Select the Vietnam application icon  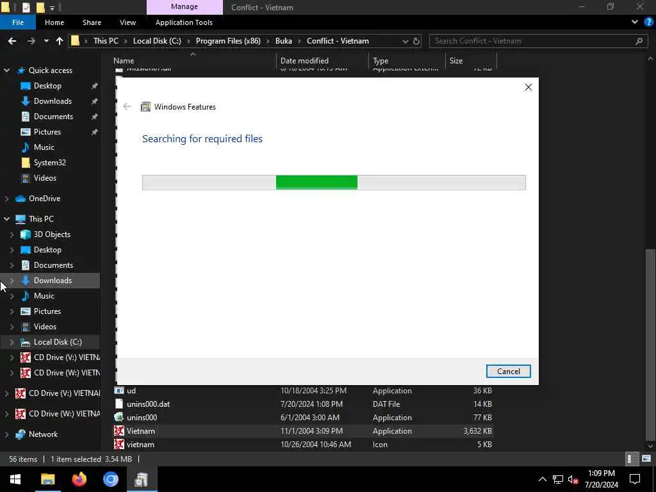click(119, 431)
